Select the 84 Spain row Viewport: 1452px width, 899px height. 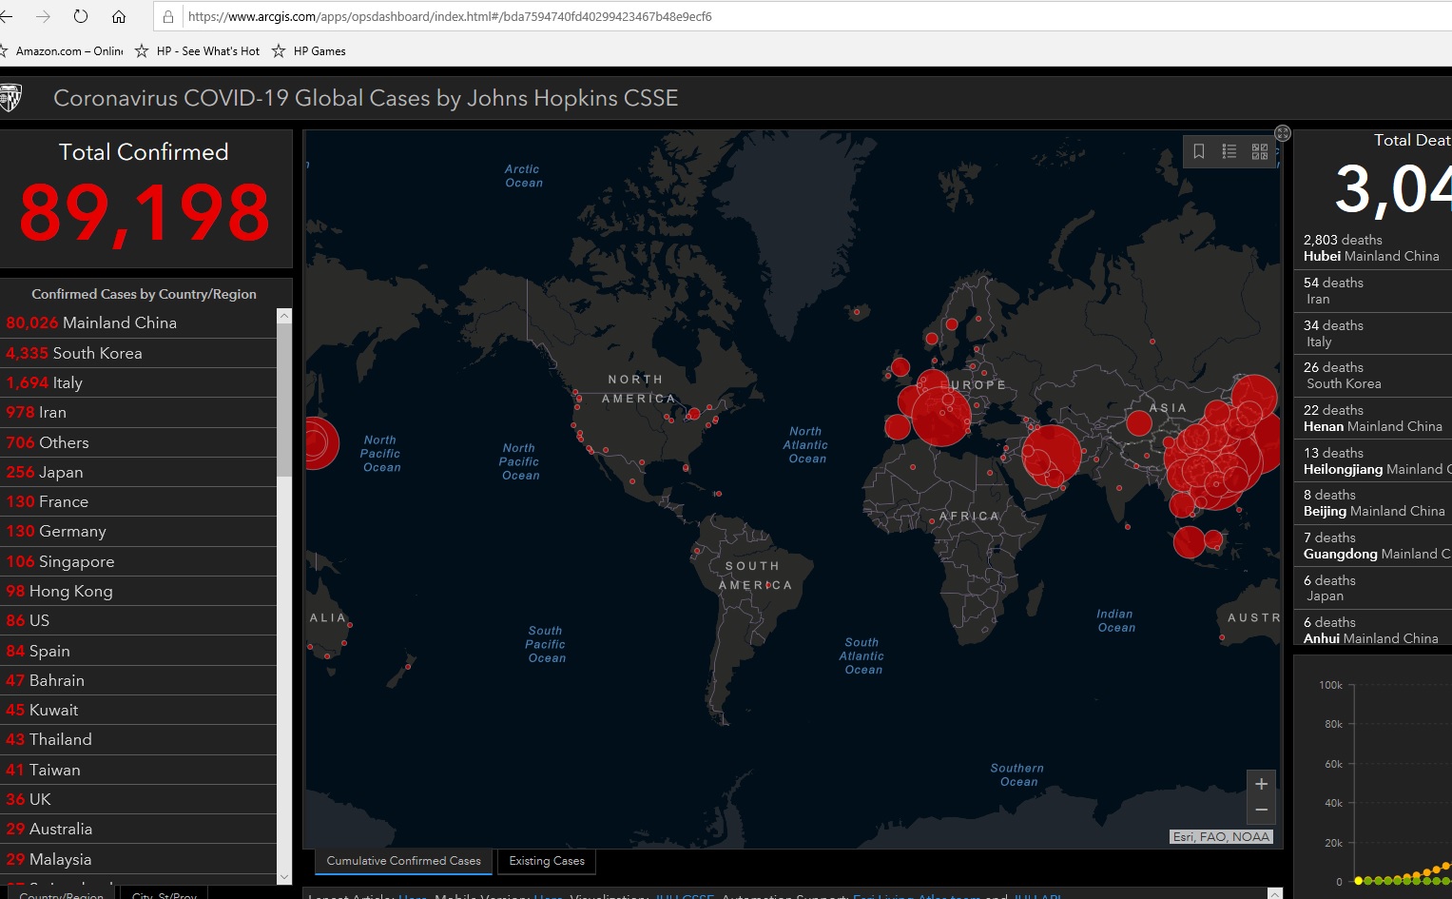(x=139, y=651)
